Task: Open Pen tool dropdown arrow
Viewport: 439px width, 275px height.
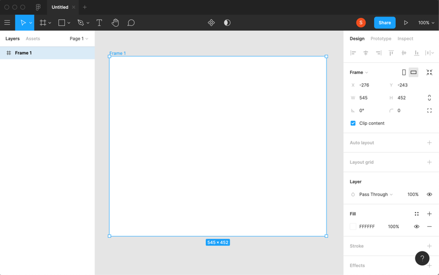Action: click(88, 23)
